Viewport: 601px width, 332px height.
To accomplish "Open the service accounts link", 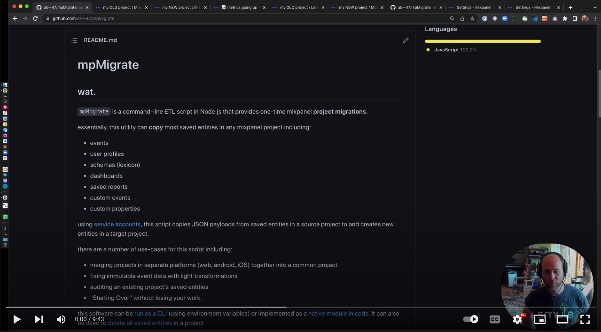I will coord(117,224).
